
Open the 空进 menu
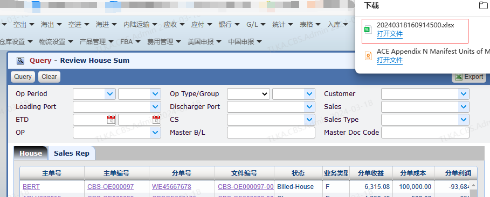coord(79,25)
